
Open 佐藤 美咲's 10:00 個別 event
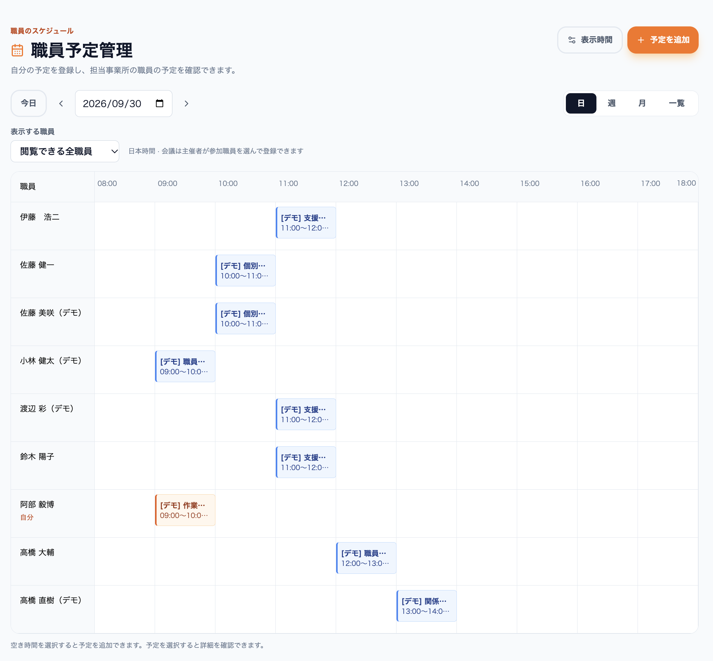coord(246,318)
